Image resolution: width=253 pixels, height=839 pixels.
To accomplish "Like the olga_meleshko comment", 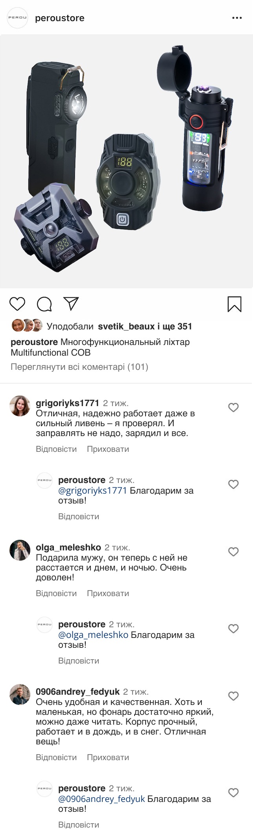I will pos(233,552).
